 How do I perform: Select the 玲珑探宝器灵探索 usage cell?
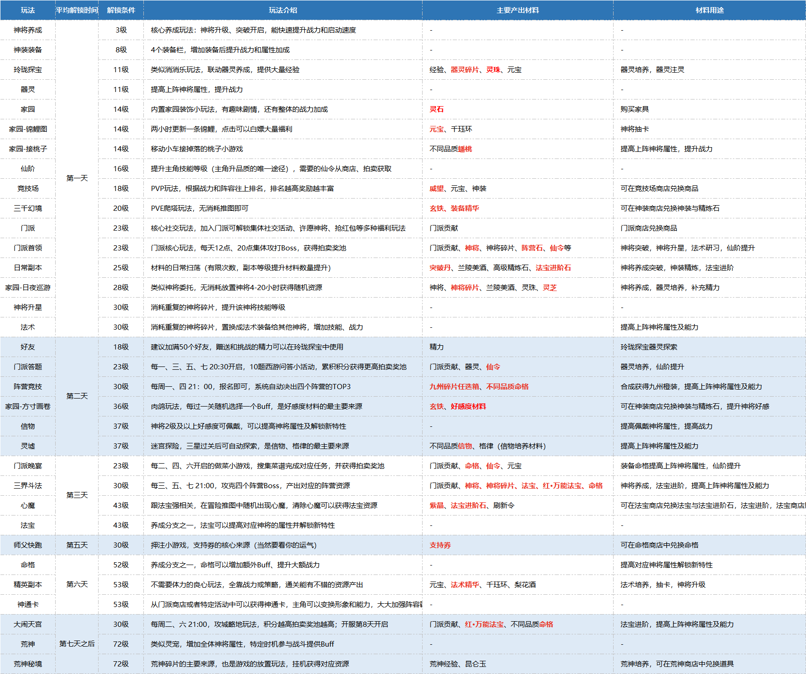(x=710, y=347)
